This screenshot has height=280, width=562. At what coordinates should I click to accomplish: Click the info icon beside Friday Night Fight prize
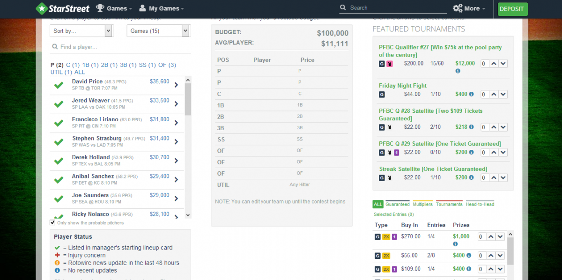tap(471, 94)
